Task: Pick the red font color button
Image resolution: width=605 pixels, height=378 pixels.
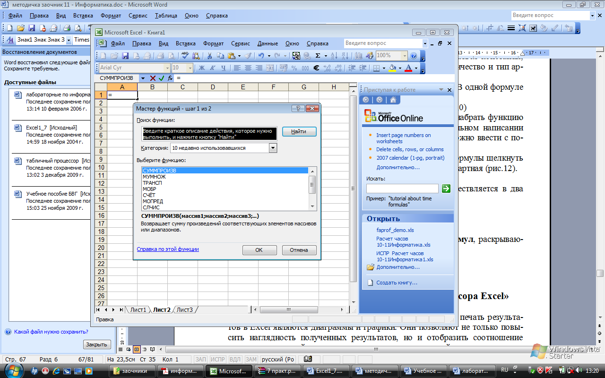Action: [408, 68]
